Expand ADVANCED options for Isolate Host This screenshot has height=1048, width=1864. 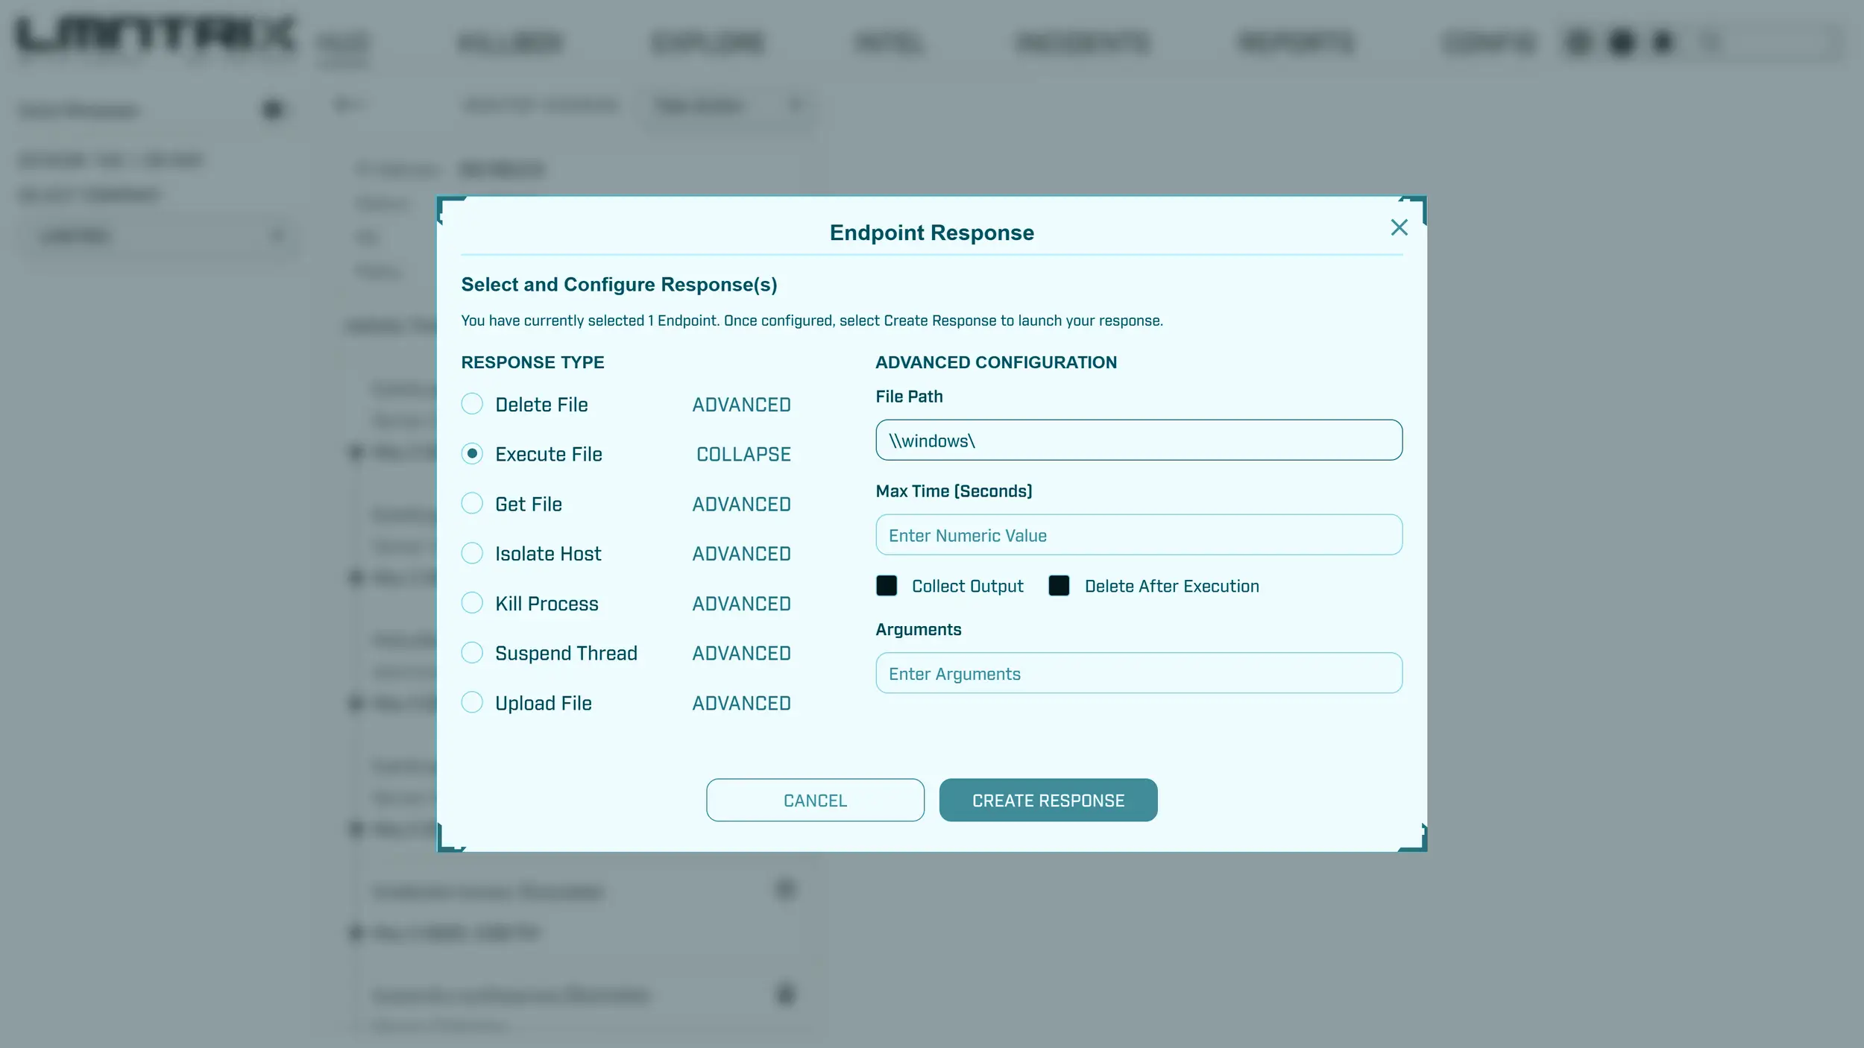click(x=741, y=554)
